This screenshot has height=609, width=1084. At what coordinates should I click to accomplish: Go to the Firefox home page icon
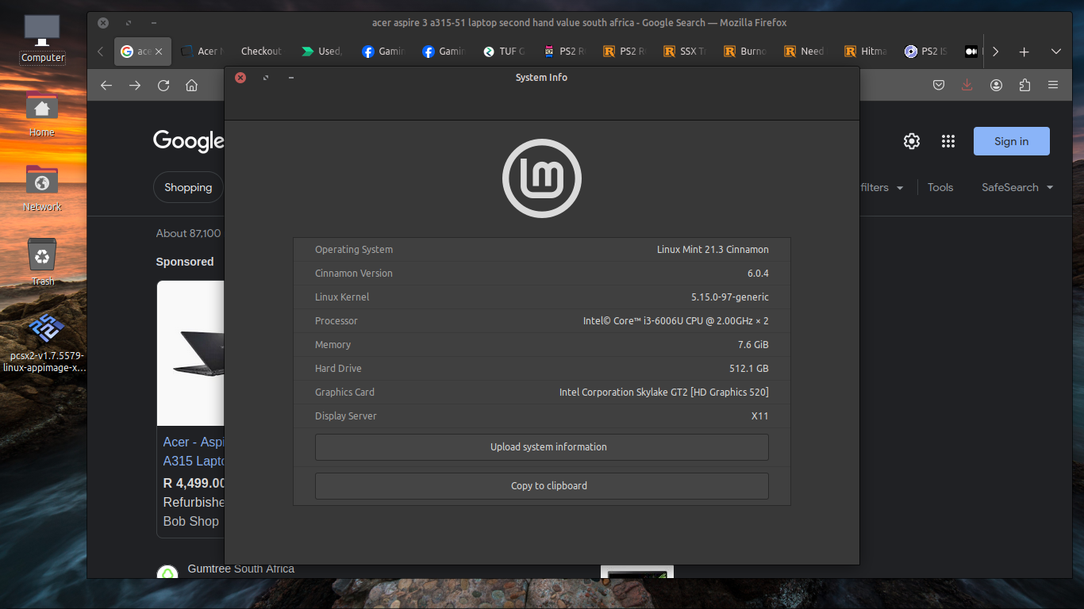click(191, 86)
